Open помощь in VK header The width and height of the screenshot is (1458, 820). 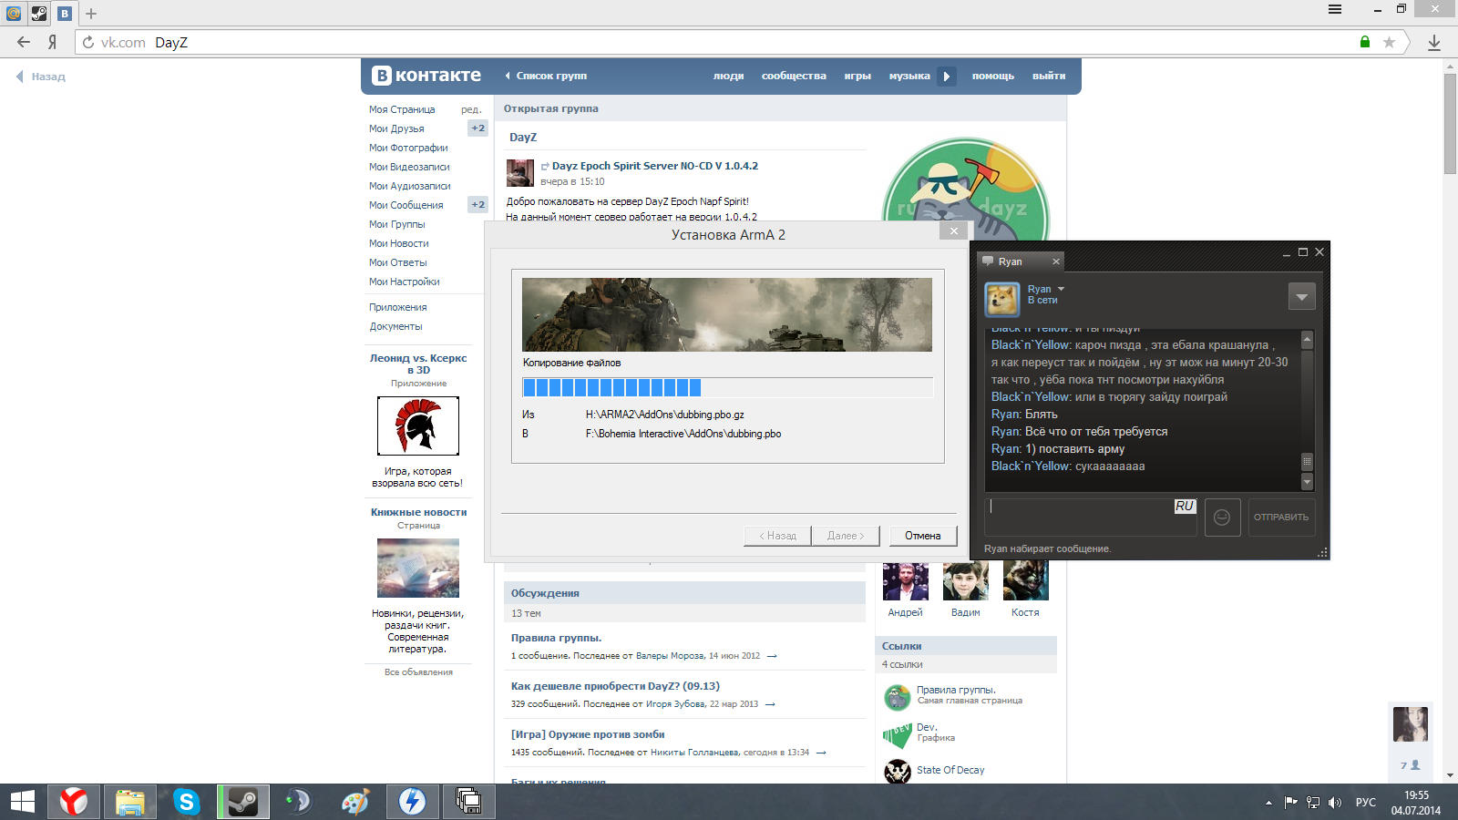coord(992,76)
